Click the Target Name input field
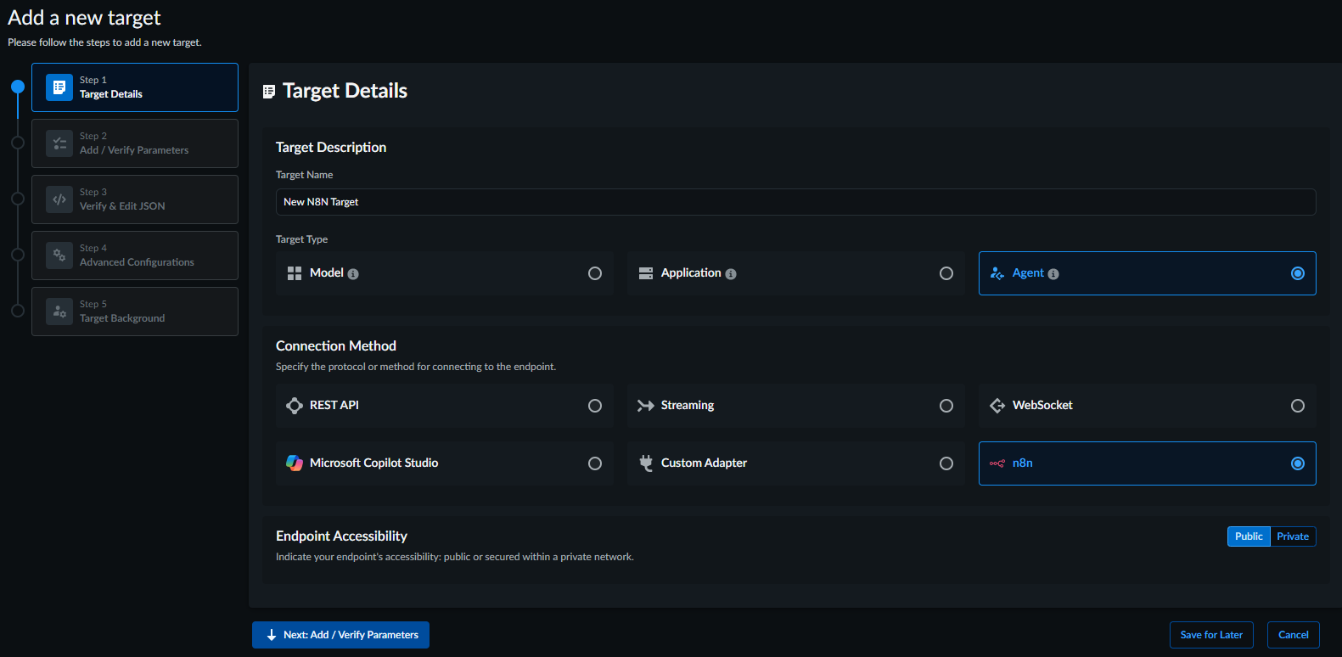 [796, 202]
